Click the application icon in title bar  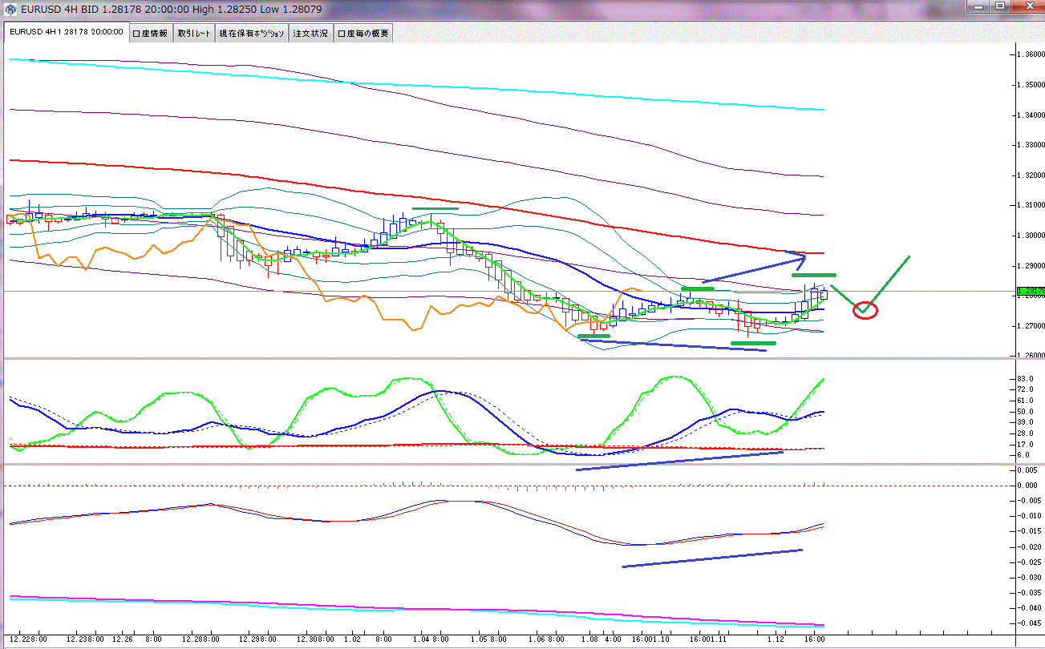click(11, 9)
